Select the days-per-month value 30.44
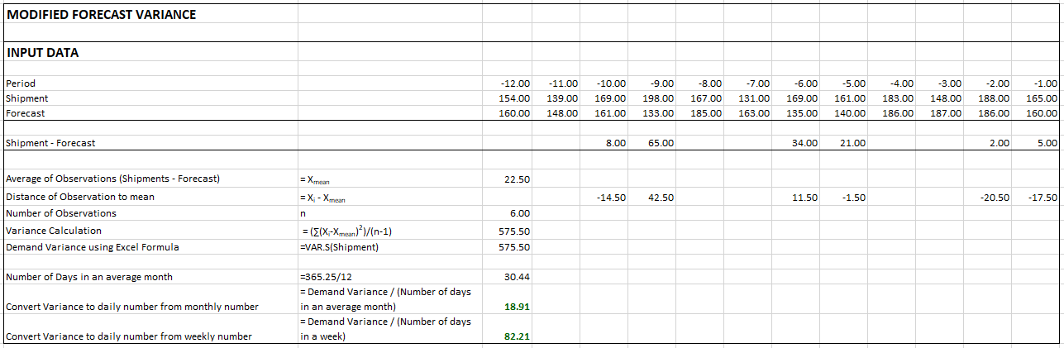 click(x=518, y=277)
